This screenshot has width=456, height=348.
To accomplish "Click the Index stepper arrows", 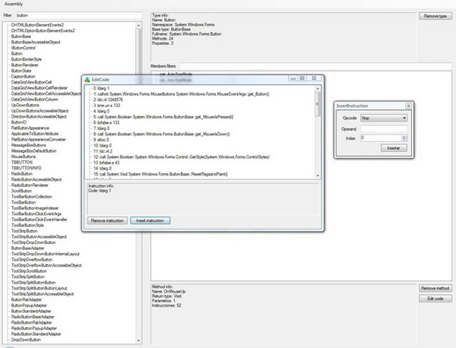I will coord(404,138).
